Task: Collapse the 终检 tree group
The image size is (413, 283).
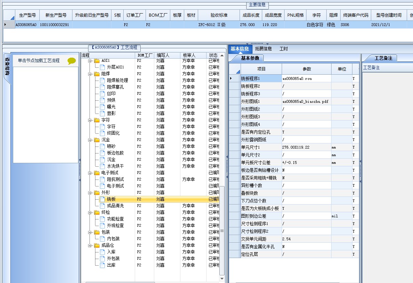Action: [x=90, y=213]
